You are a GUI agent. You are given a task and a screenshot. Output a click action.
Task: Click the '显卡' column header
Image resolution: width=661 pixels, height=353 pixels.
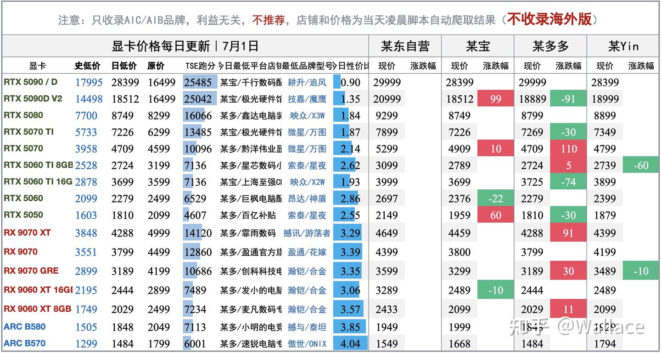pyautogui.click(x=38, y=66)
